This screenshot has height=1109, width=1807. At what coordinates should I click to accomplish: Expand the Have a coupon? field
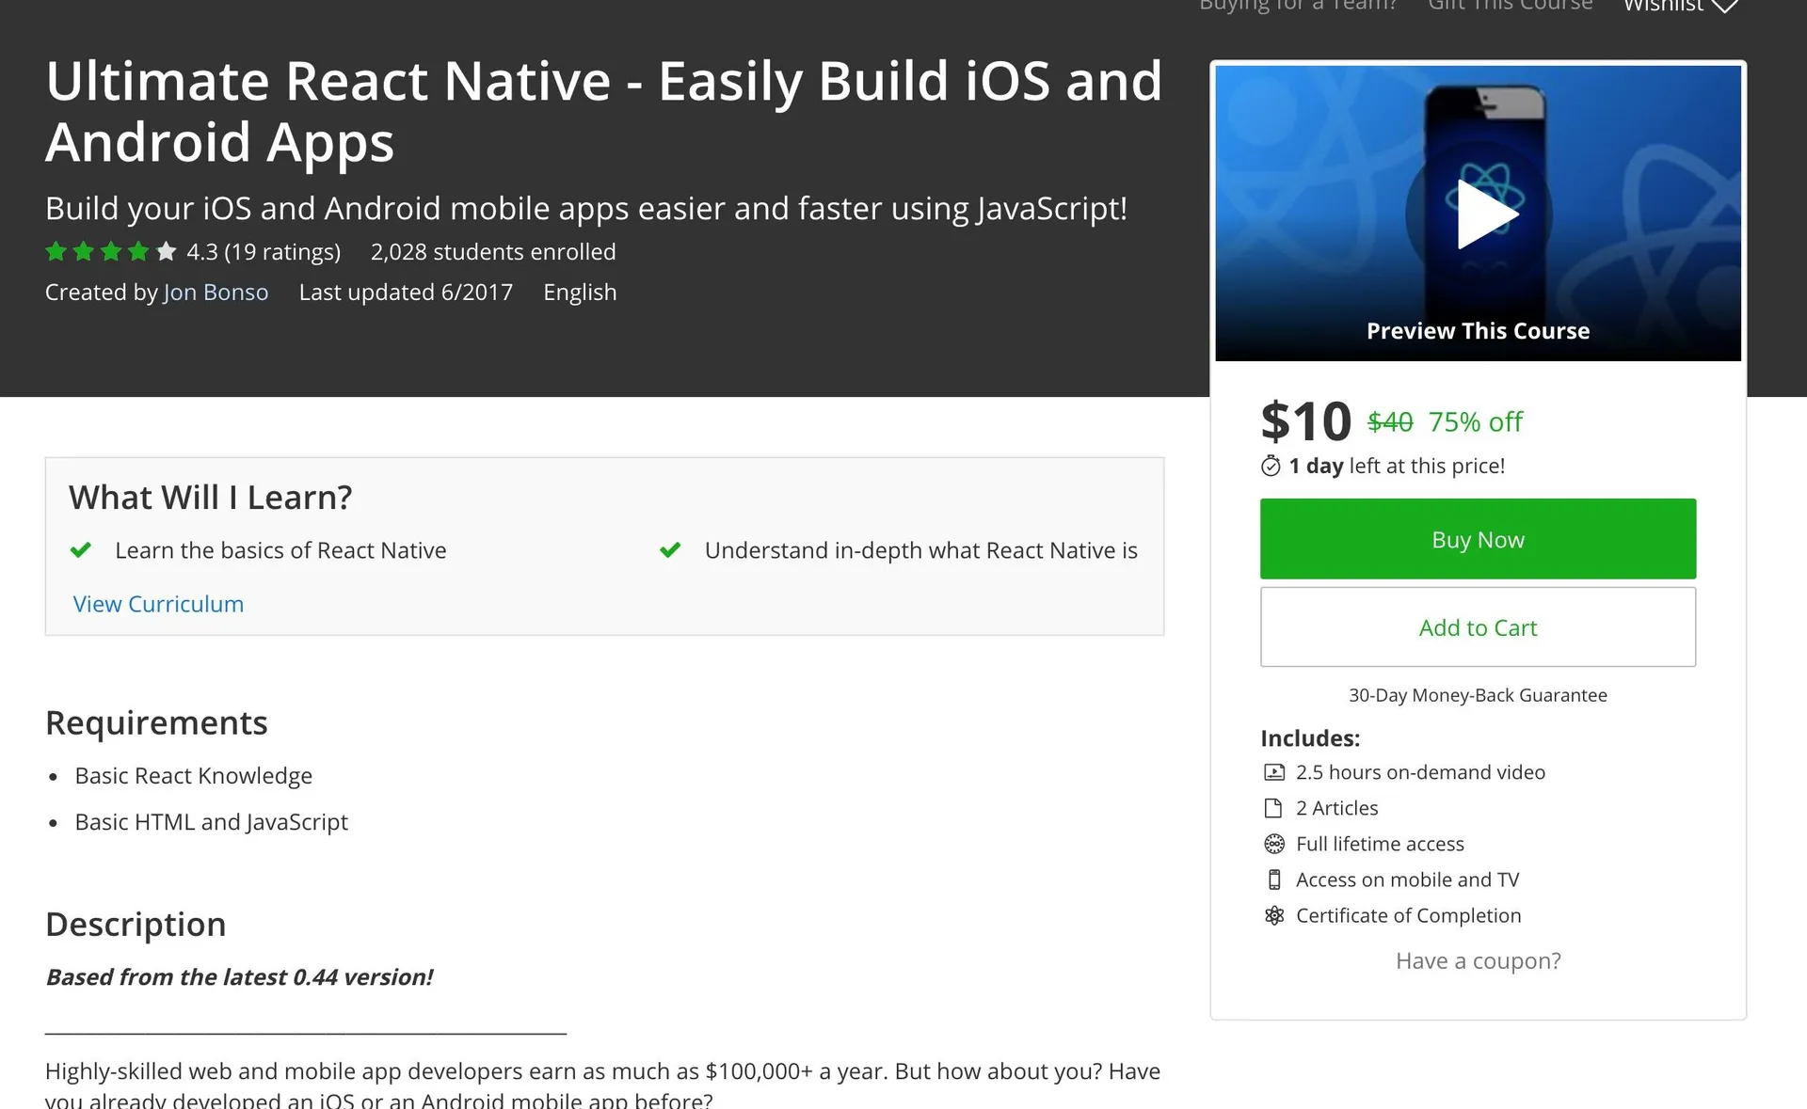1478,960
